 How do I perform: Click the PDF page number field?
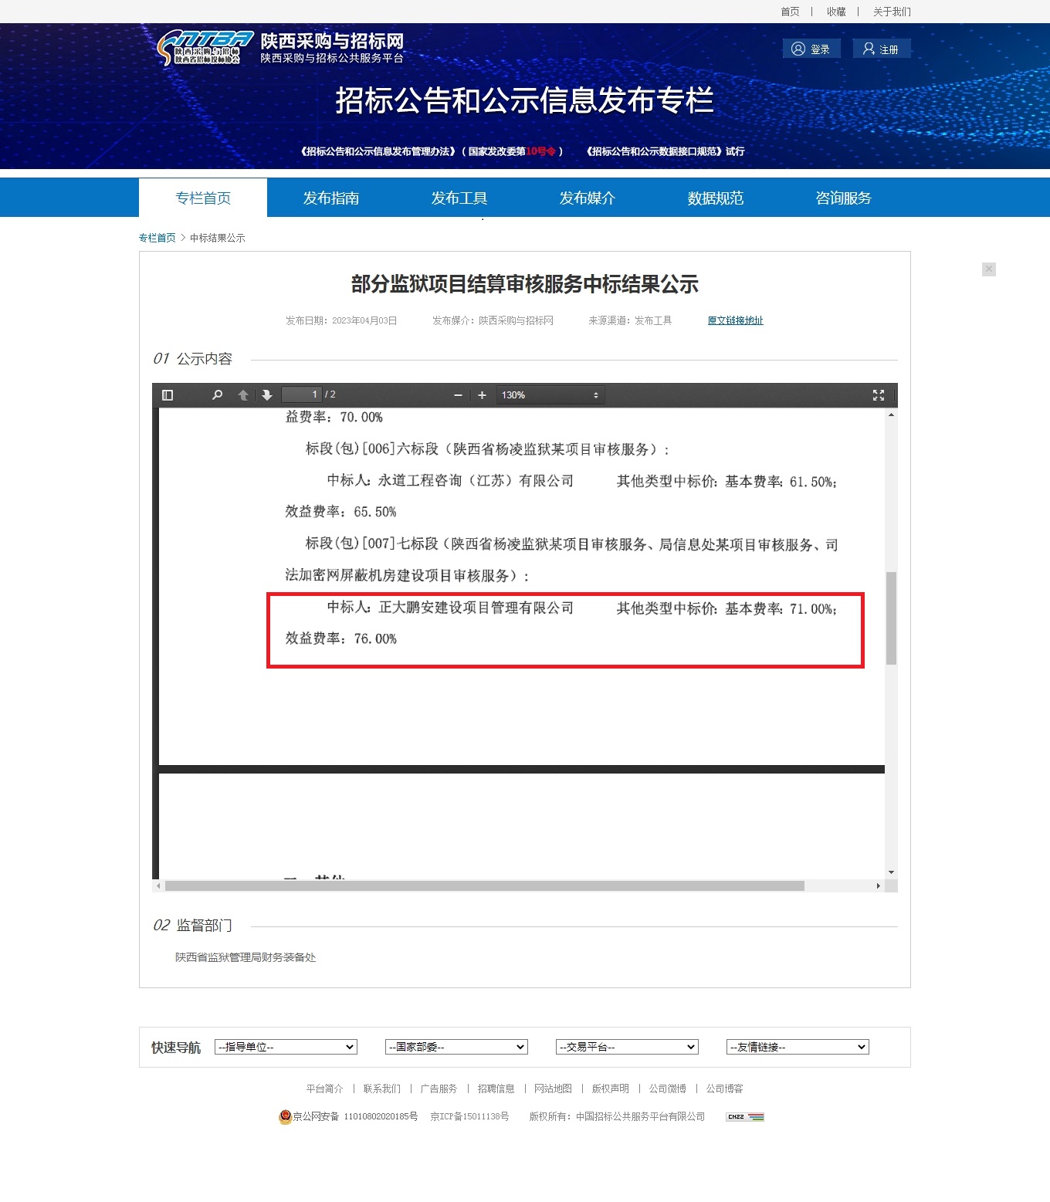tap(302, 395)
